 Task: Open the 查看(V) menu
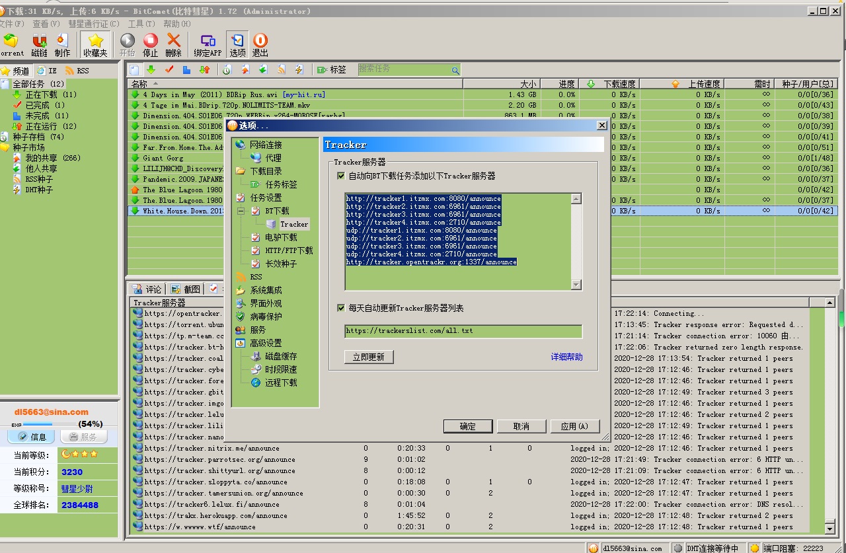[x=46, y=24]
